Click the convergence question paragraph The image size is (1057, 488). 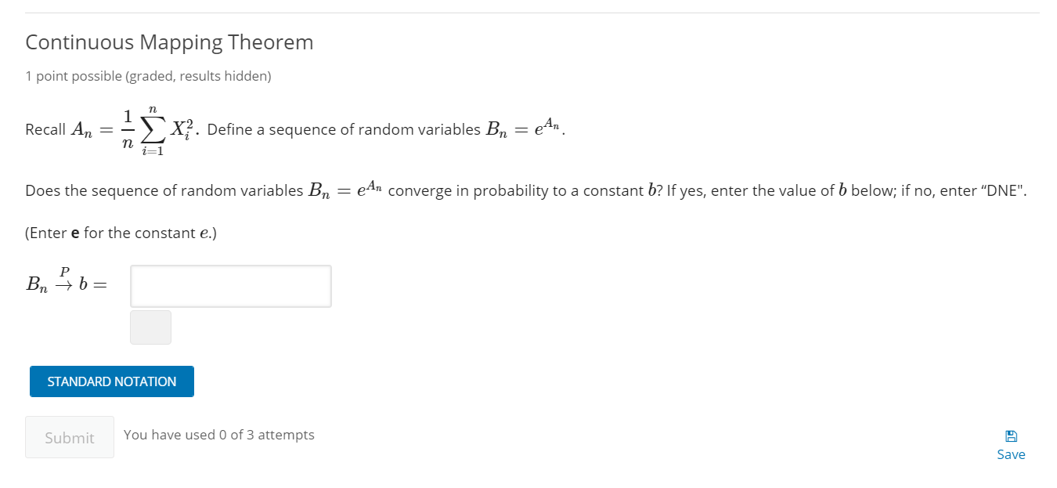coord(525,190)
